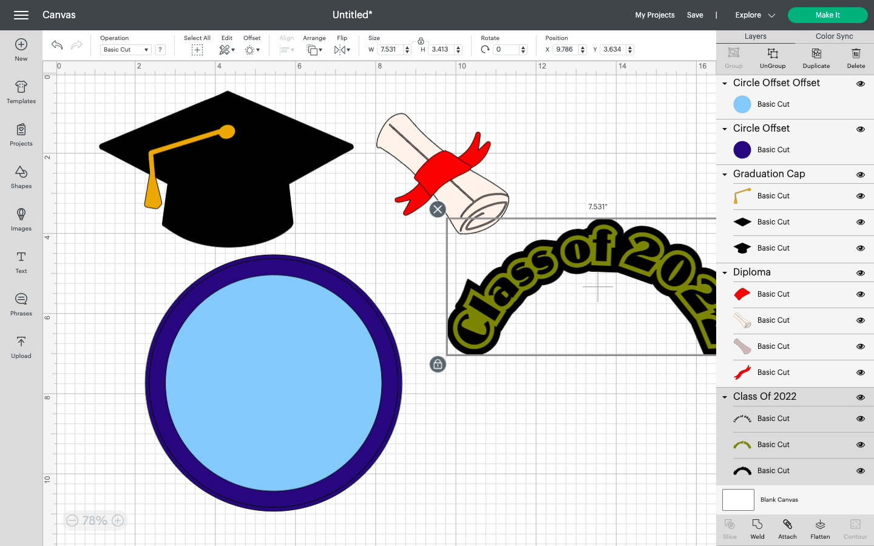Image resolution: width=874 pixels, height=546 pixels.
Task: Select the Weld tool
Action: pos(757,528)
